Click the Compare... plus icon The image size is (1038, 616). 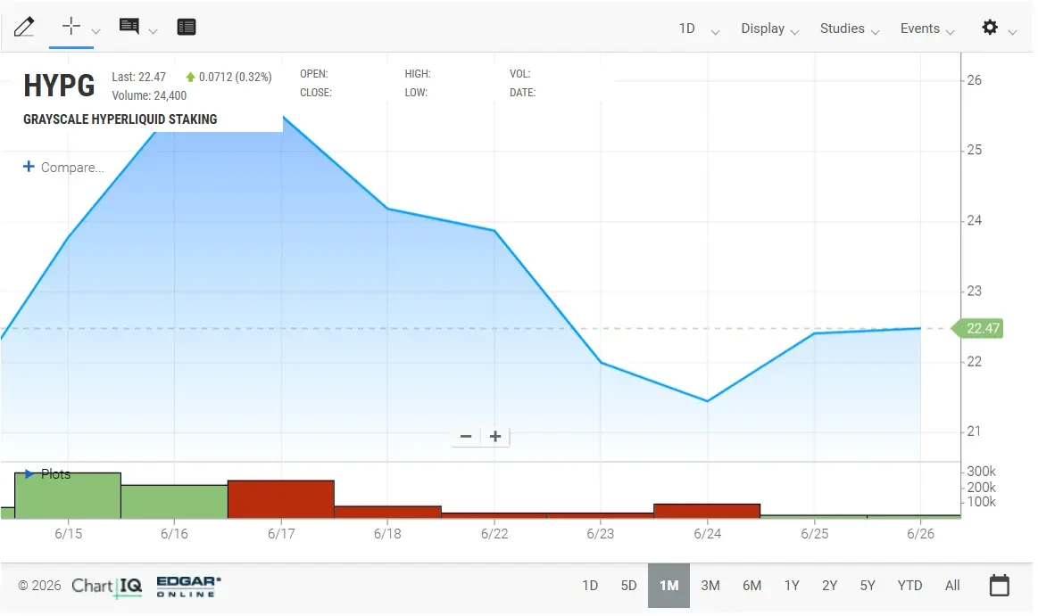(x=29, y=167)
